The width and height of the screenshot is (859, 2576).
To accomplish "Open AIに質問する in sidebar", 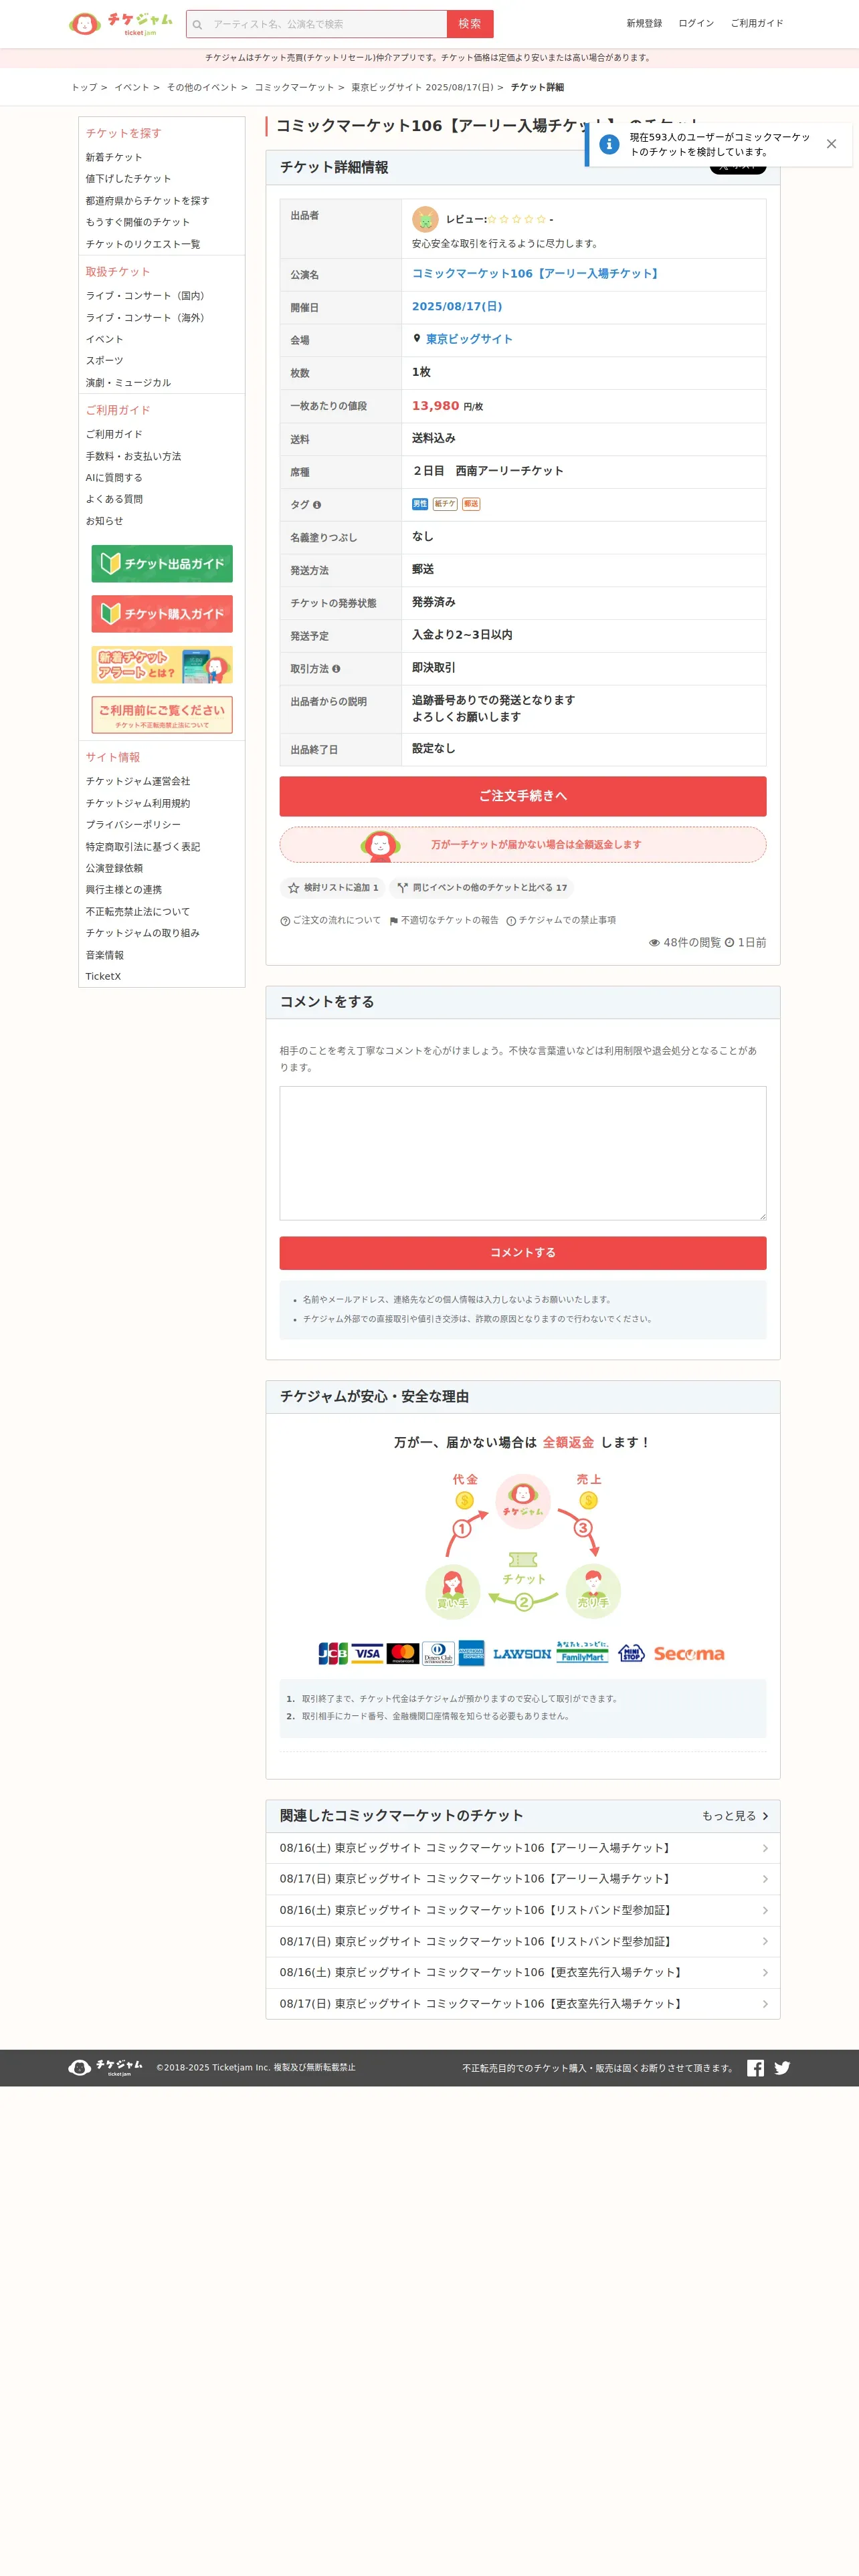I will point(114,478).
